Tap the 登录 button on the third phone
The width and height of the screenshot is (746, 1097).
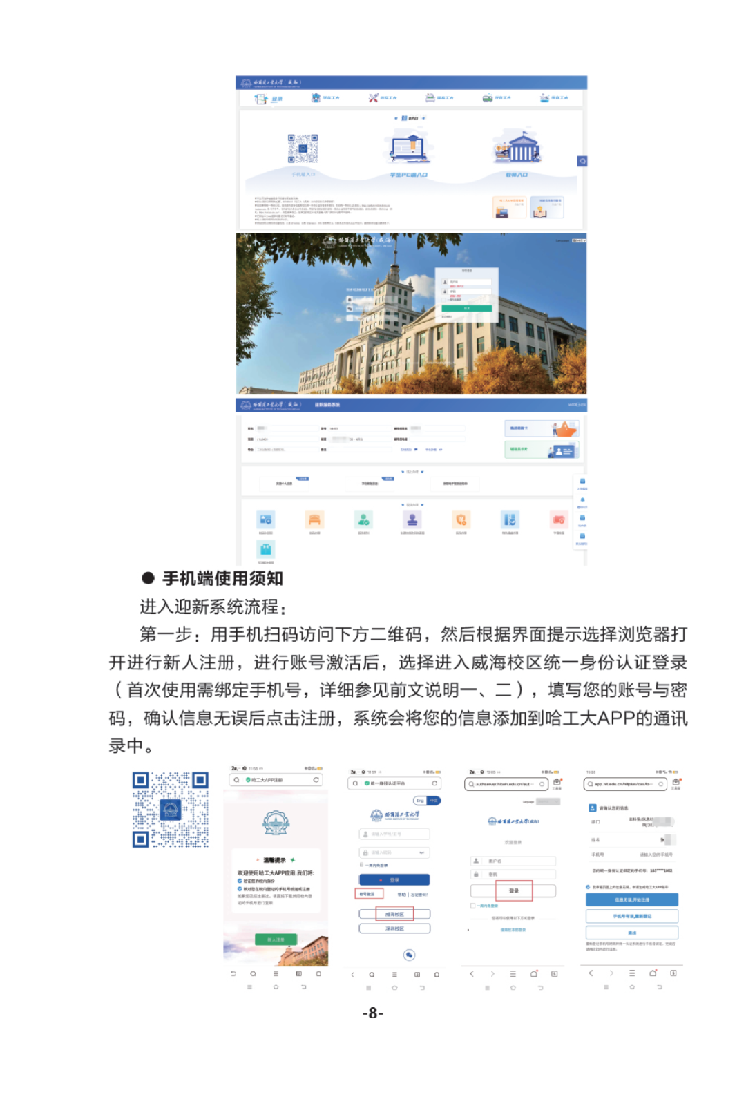click(513, 890)
